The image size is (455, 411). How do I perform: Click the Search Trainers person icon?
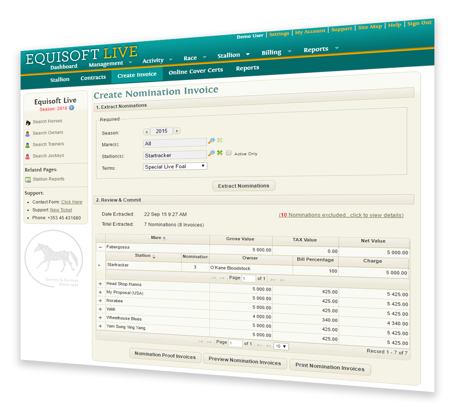coord(27,145)
